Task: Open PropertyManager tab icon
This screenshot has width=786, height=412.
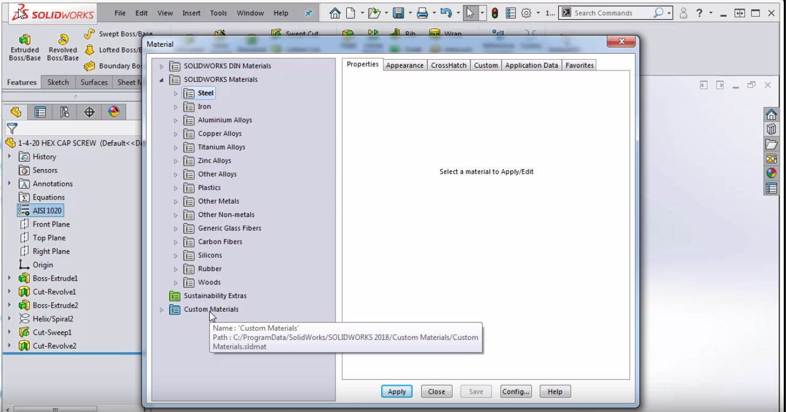Action: pyautogui.click(x=40, y=112)
